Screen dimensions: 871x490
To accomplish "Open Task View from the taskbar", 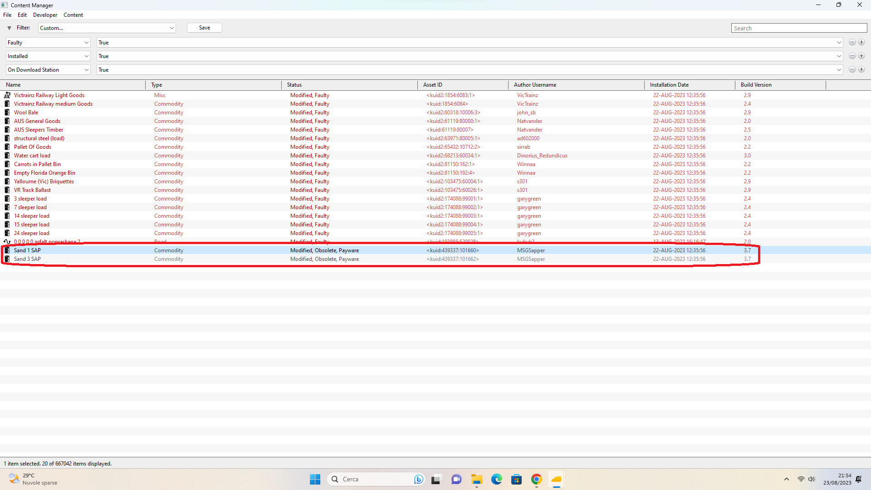I will 436,479.
